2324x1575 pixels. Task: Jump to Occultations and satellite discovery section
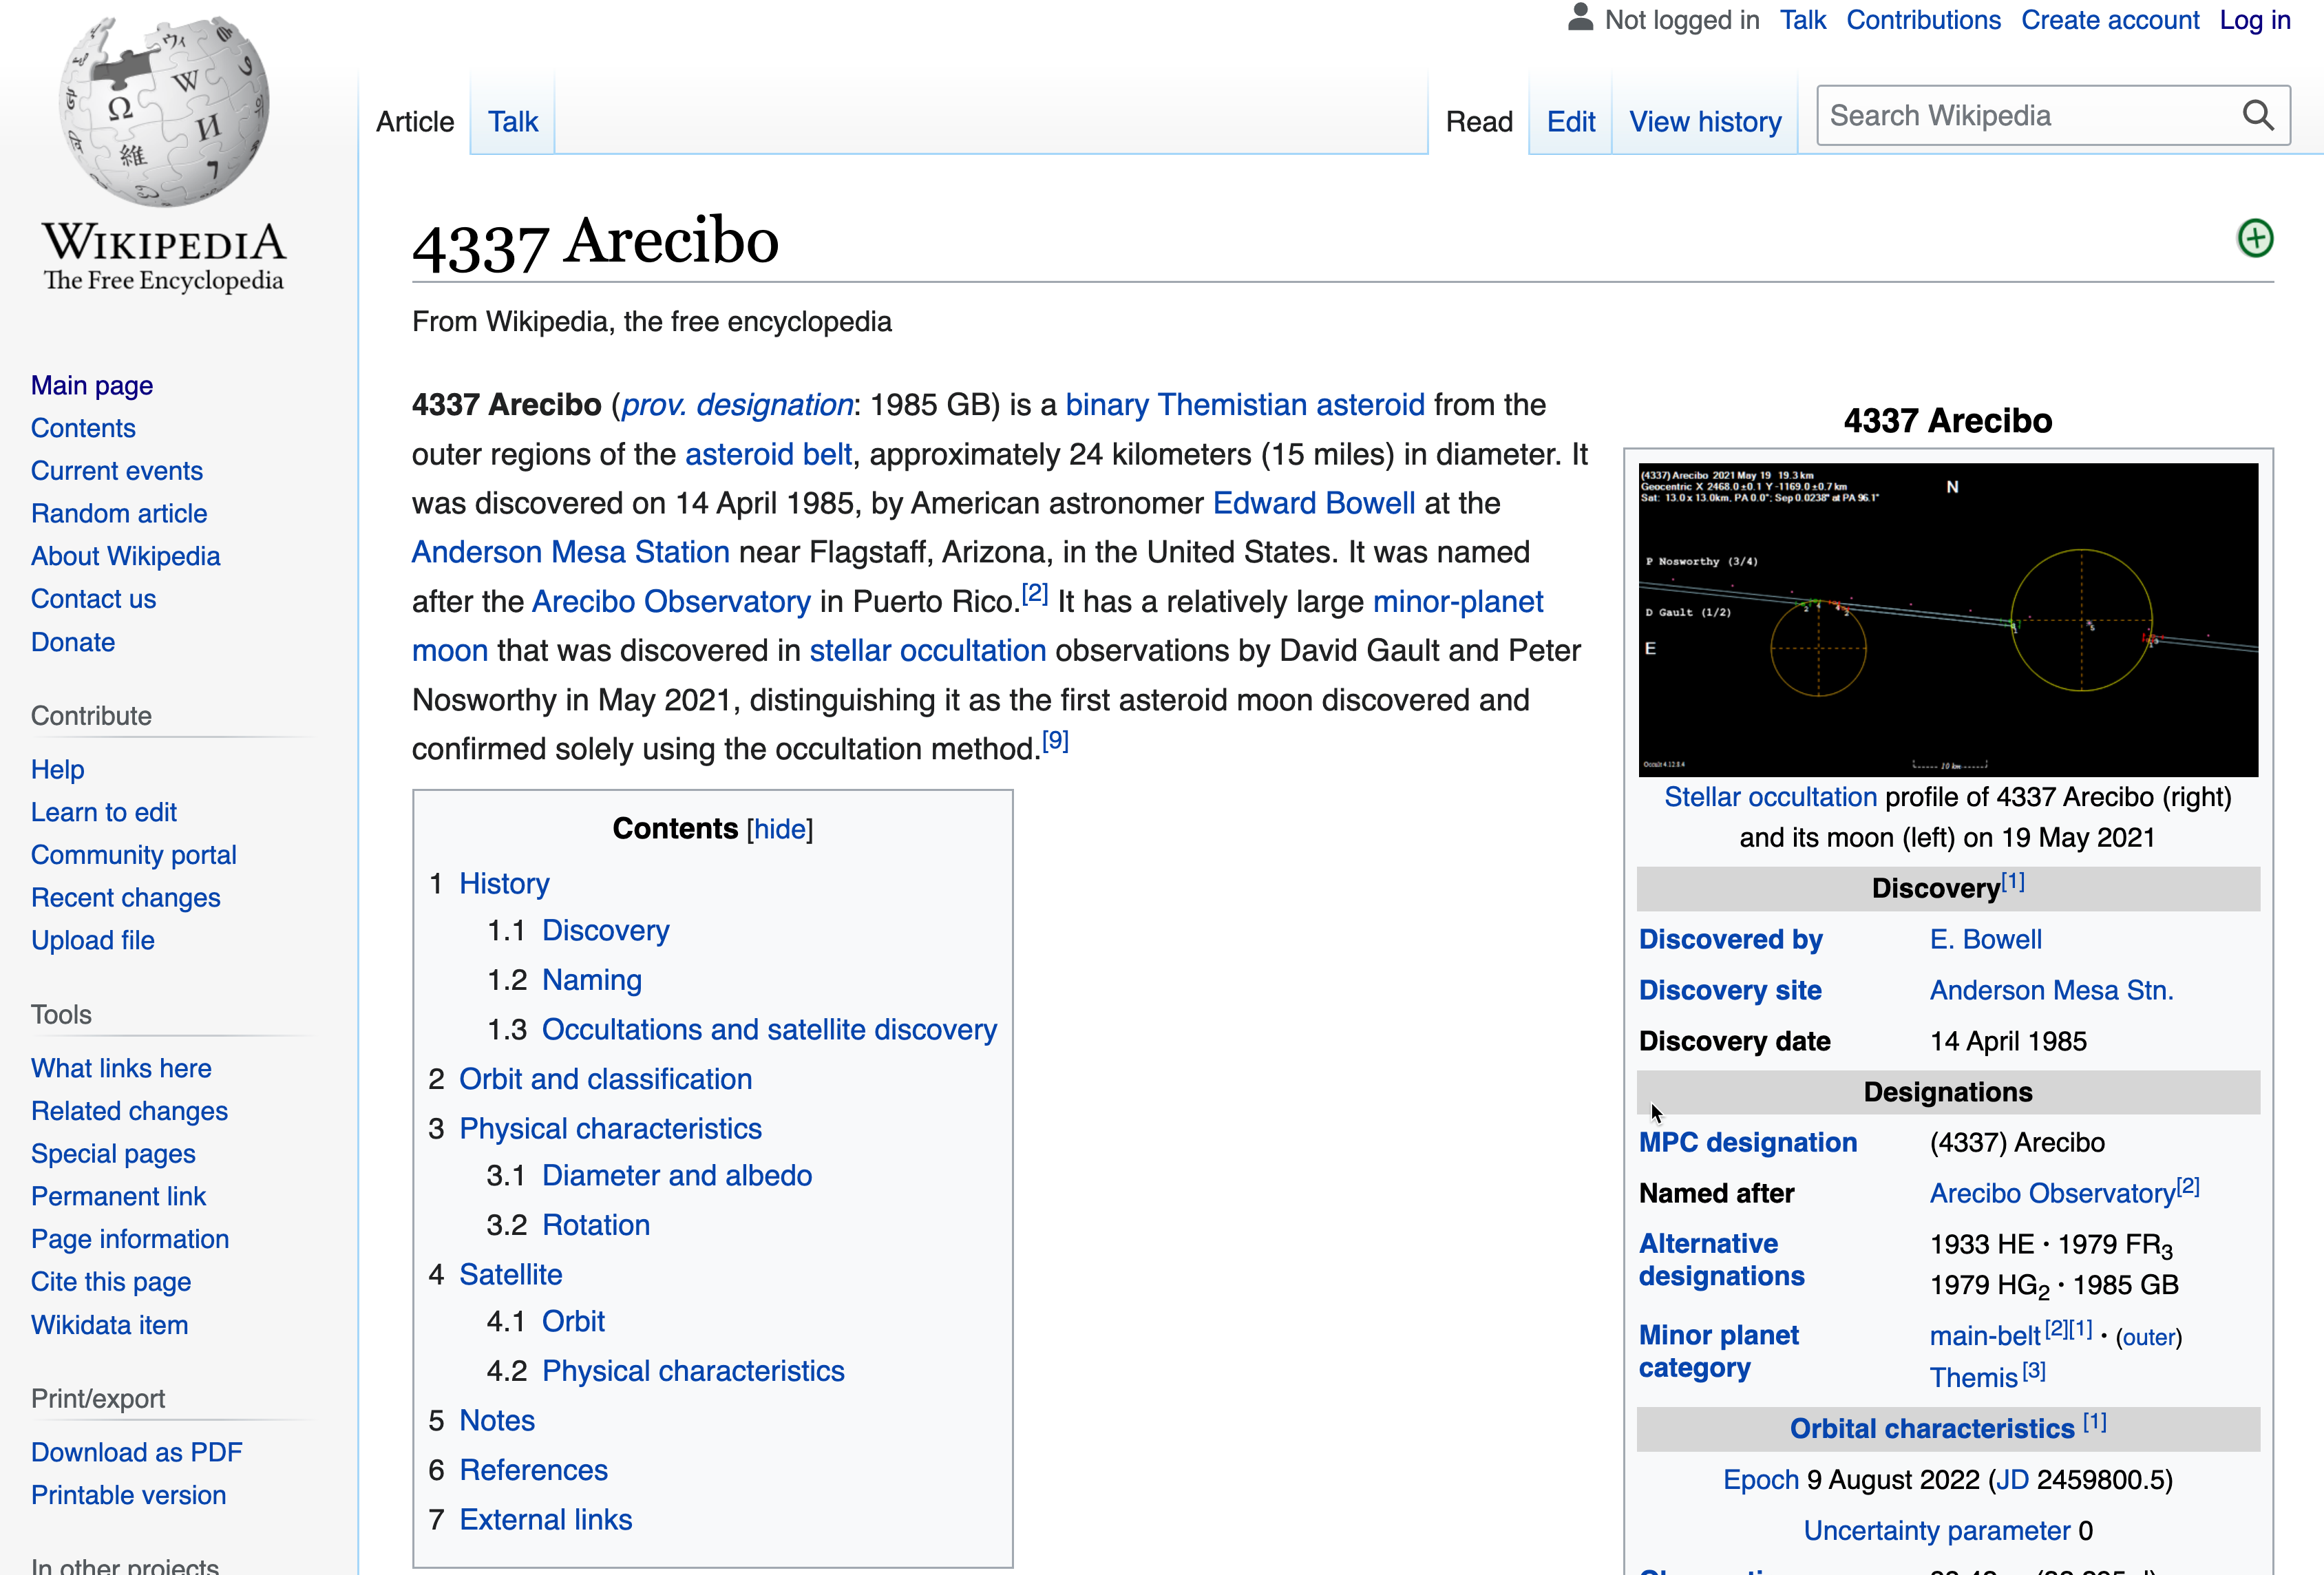coord(768,1029)
